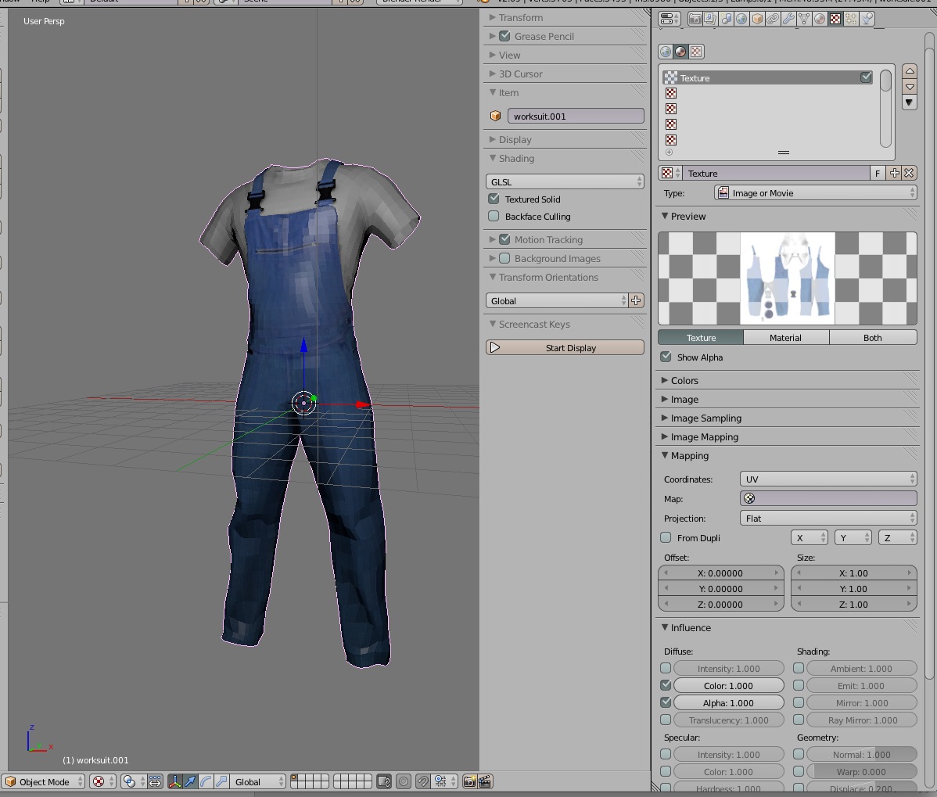Open the texture Type Image or Movie dropdown
Image resolution: width=937 pixels, height=797 pixels.
click(x=816, y=193)
